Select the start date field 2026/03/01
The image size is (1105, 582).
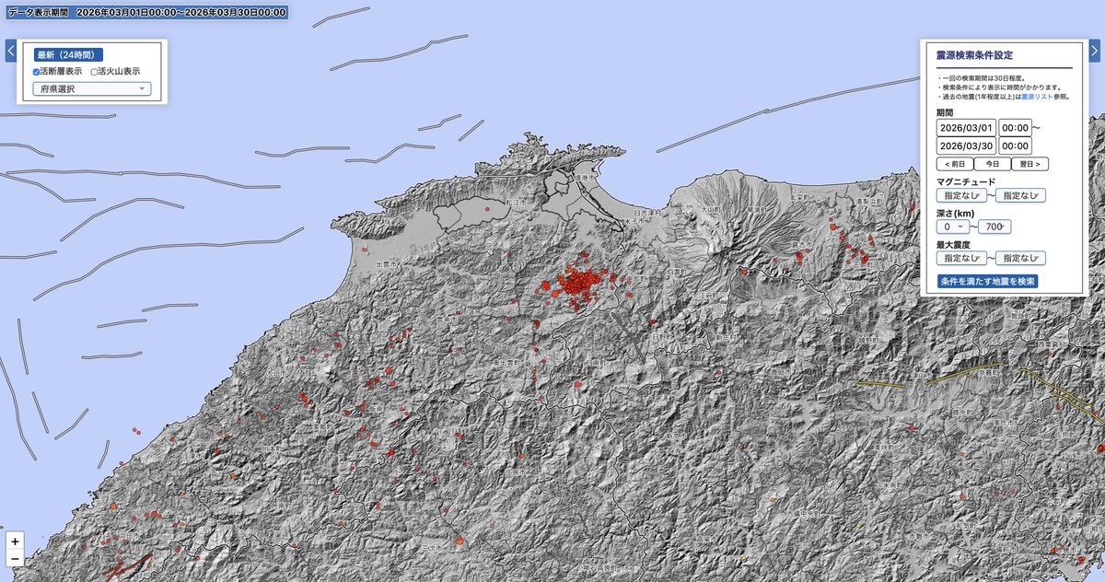[x=965, y=128]
